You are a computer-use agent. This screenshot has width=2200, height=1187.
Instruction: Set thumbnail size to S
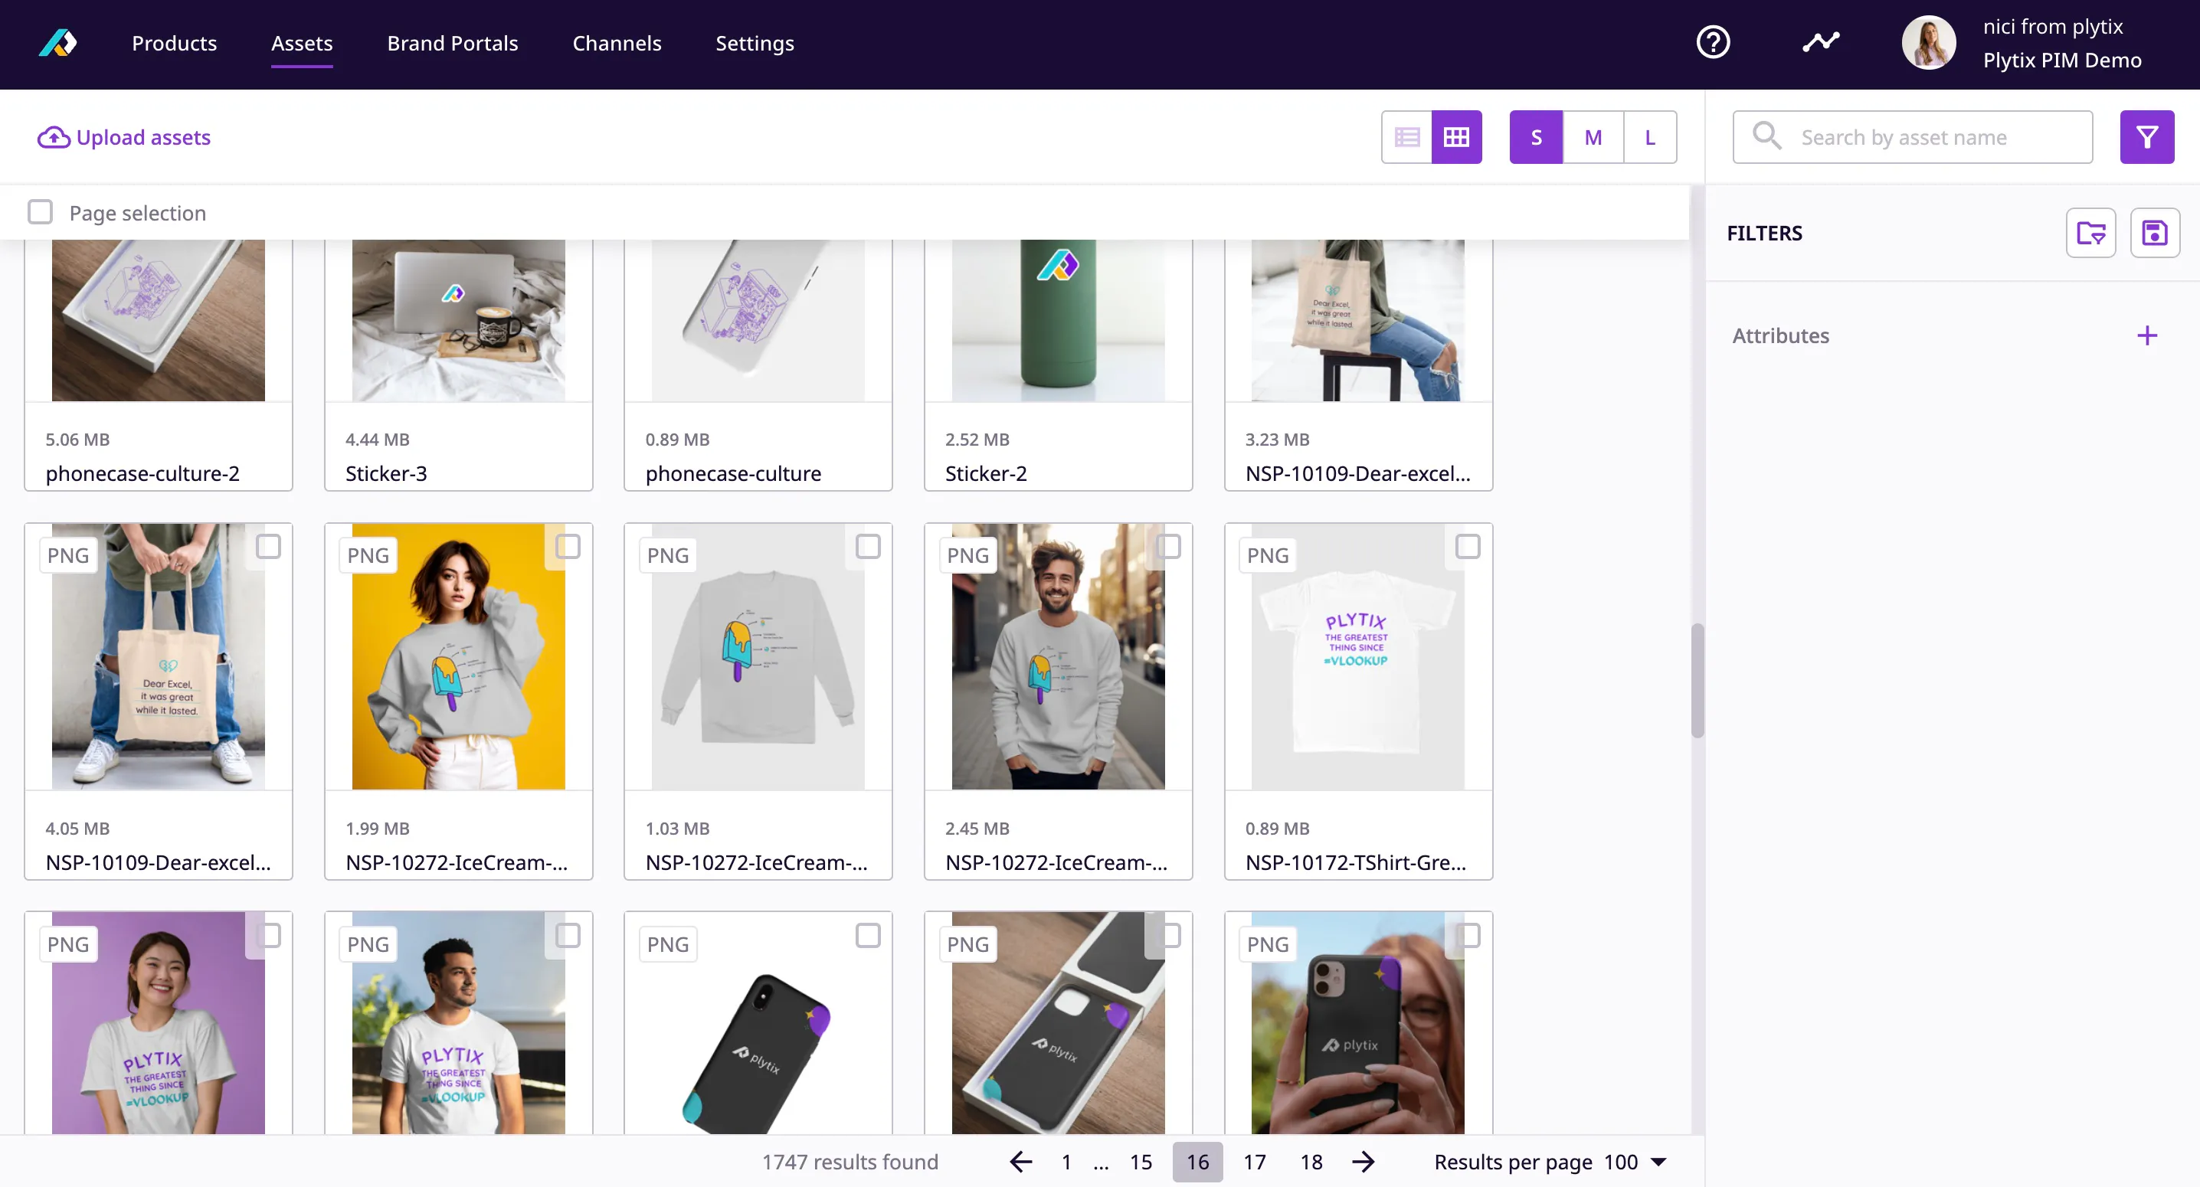[x=1536, y=136]
